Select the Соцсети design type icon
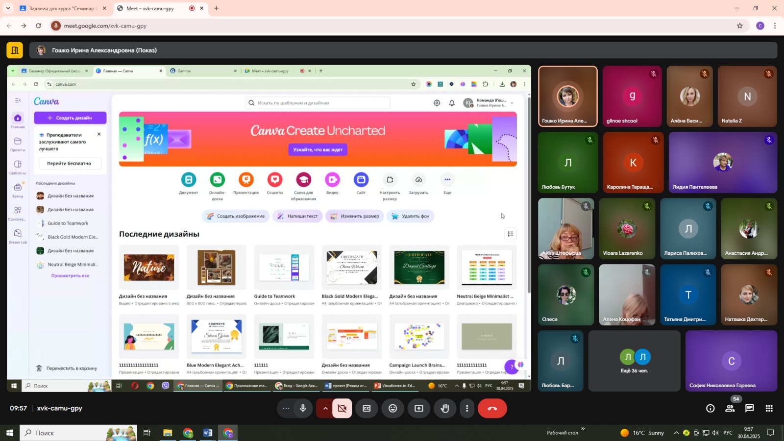Screen dimensions: 784x441 point(275,180)
